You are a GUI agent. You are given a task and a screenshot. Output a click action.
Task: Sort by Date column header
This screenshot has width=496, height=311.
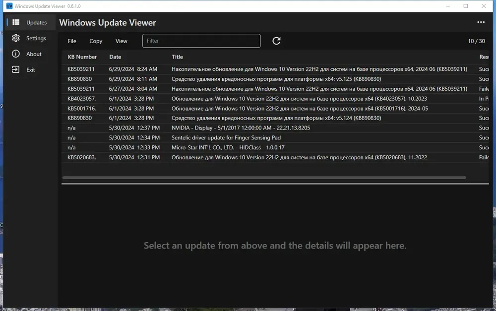[x=115, y=57]
